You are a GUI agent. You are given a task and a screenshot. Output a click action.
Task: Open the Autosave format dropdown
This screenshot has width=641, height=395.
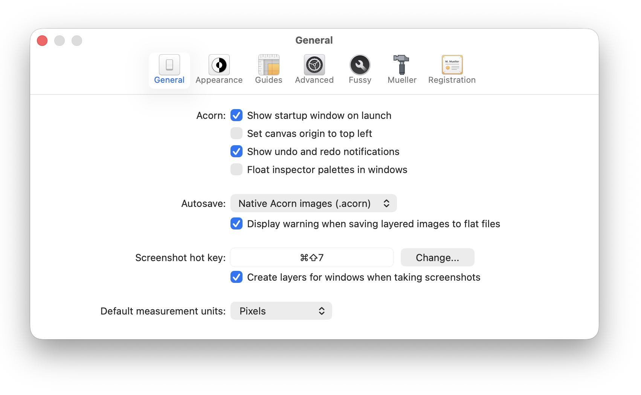pyautogui.click(x=313, y=203)
